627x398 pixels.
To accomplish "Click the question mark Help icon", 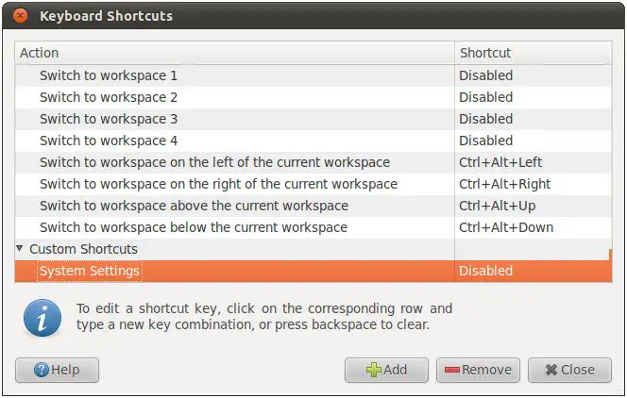I will (x=41, y=370).
